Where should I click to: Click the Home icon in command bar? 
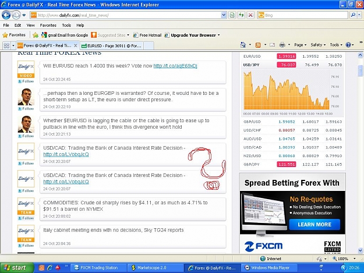click(x=243, y=45)
